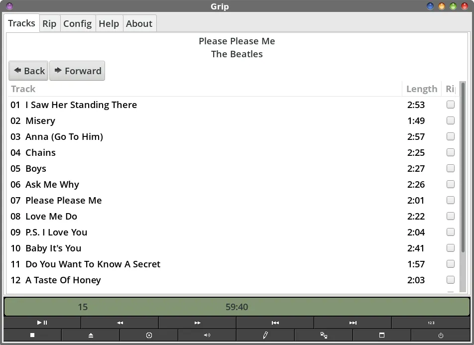Go to the previous track
The height and width of the screenshot is (345, 474).
[x=275, y=323]
